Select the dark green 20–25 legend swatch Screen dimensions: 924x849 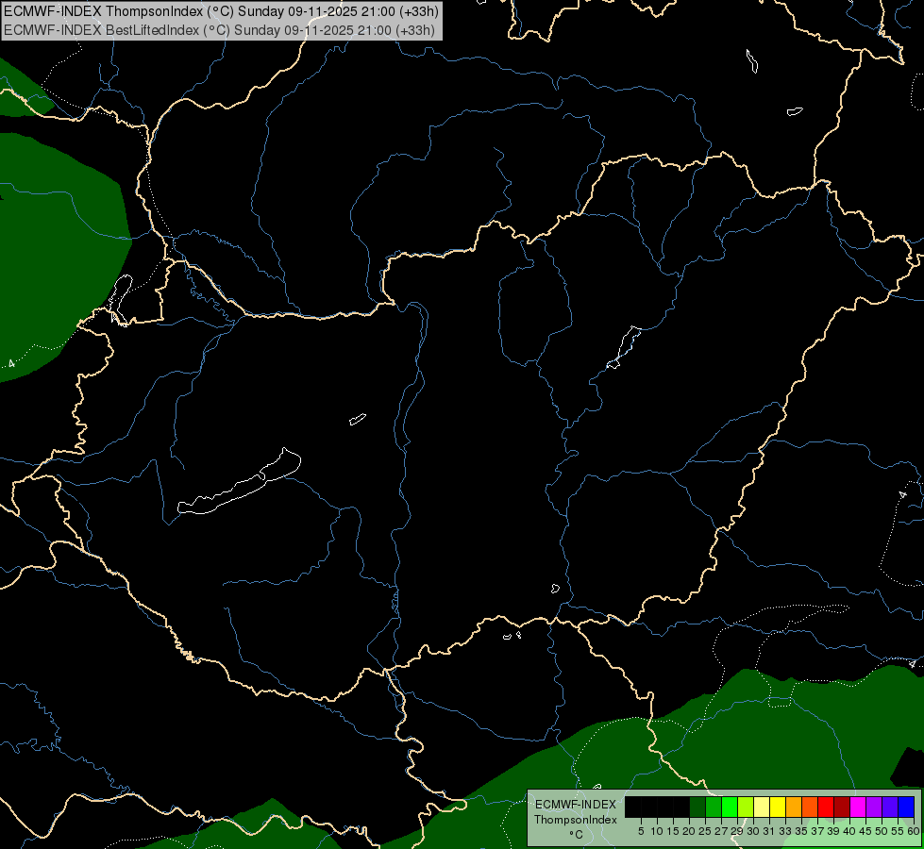697,807
